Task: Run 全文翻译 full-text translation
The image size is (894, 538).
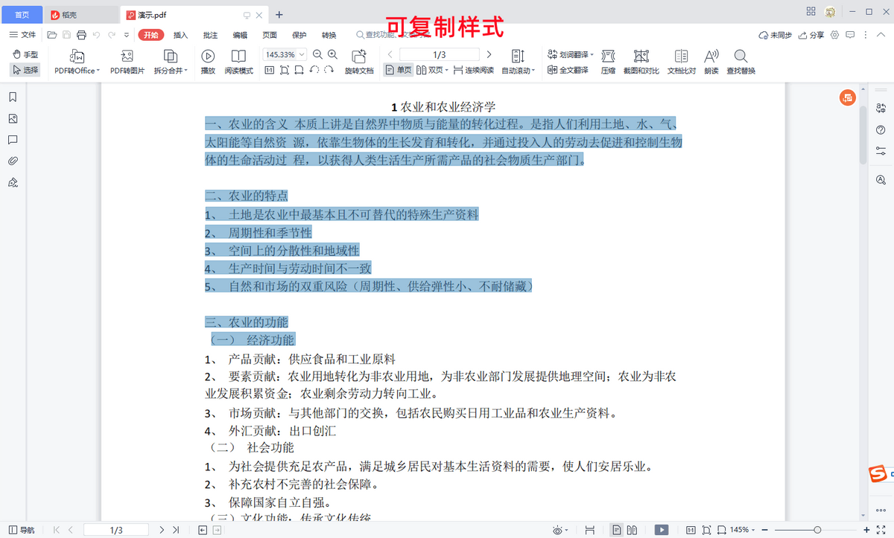Action: [568, 70]
